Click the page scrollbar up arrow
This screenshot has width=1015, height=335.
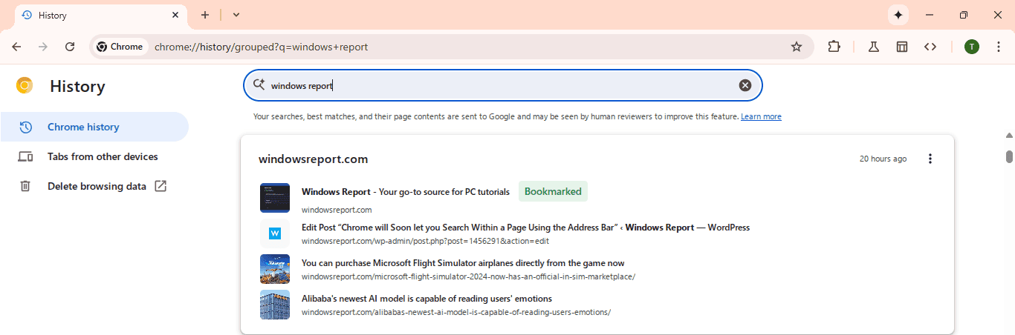[1009, 136]
